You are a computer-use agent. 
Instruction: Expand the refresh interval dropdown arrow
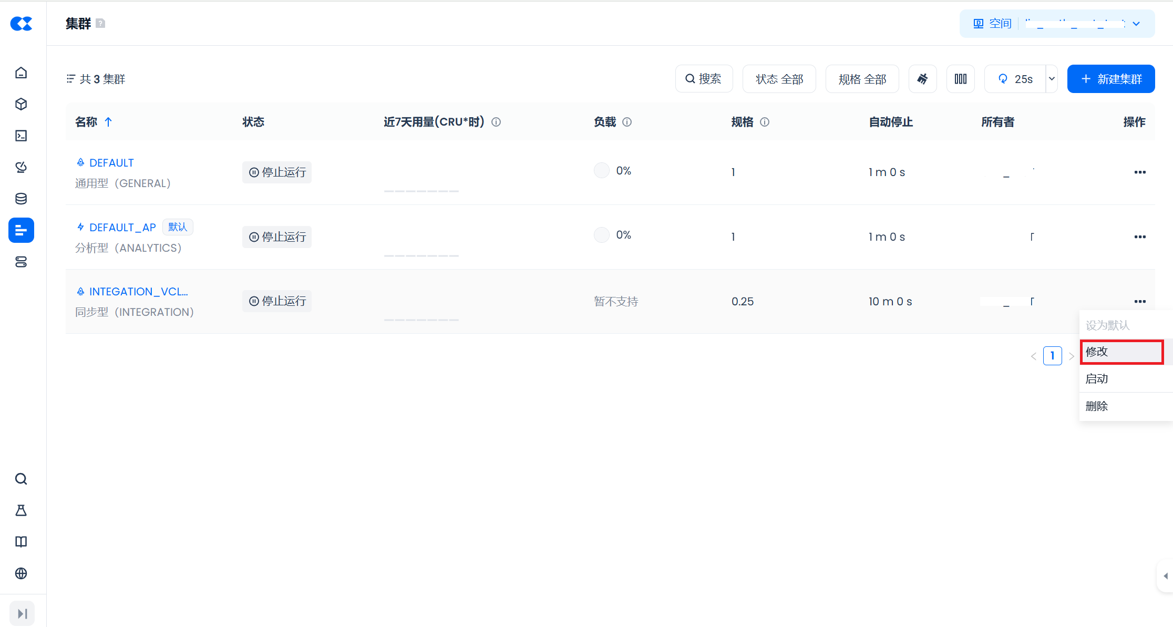click(1052, 79)
